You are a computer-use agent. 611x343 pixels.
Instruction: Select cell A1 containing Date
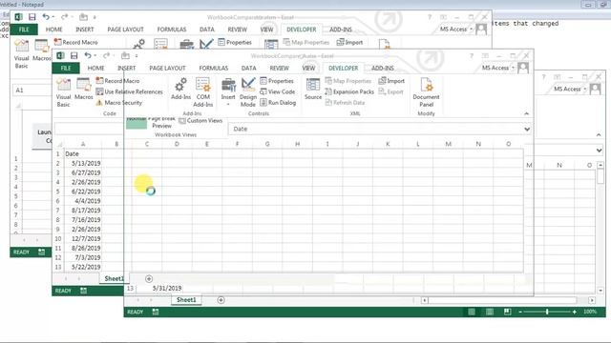point(83,153)
